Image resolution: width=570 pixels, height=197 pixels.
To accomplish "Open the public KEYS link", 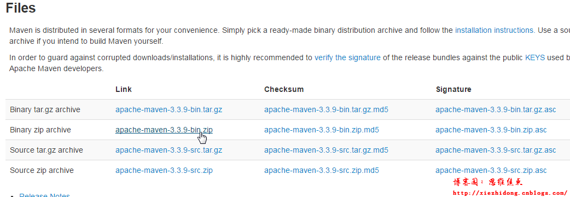I will tap(535, 57).
